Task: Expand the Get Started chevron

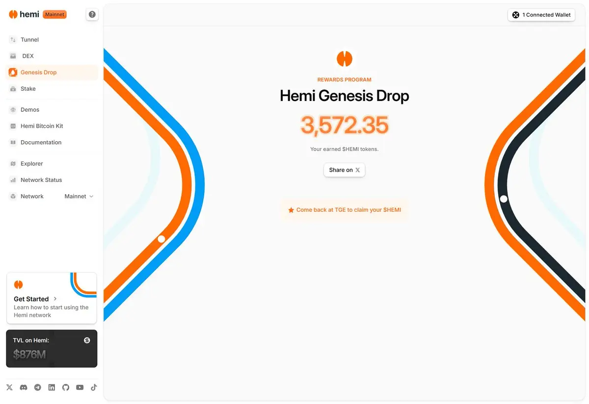Action: 55,299
